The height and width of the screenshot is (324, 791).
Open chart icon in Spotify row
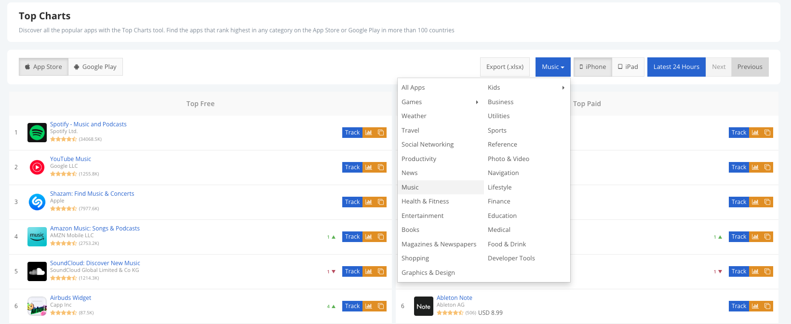click(x=369, y=133)
